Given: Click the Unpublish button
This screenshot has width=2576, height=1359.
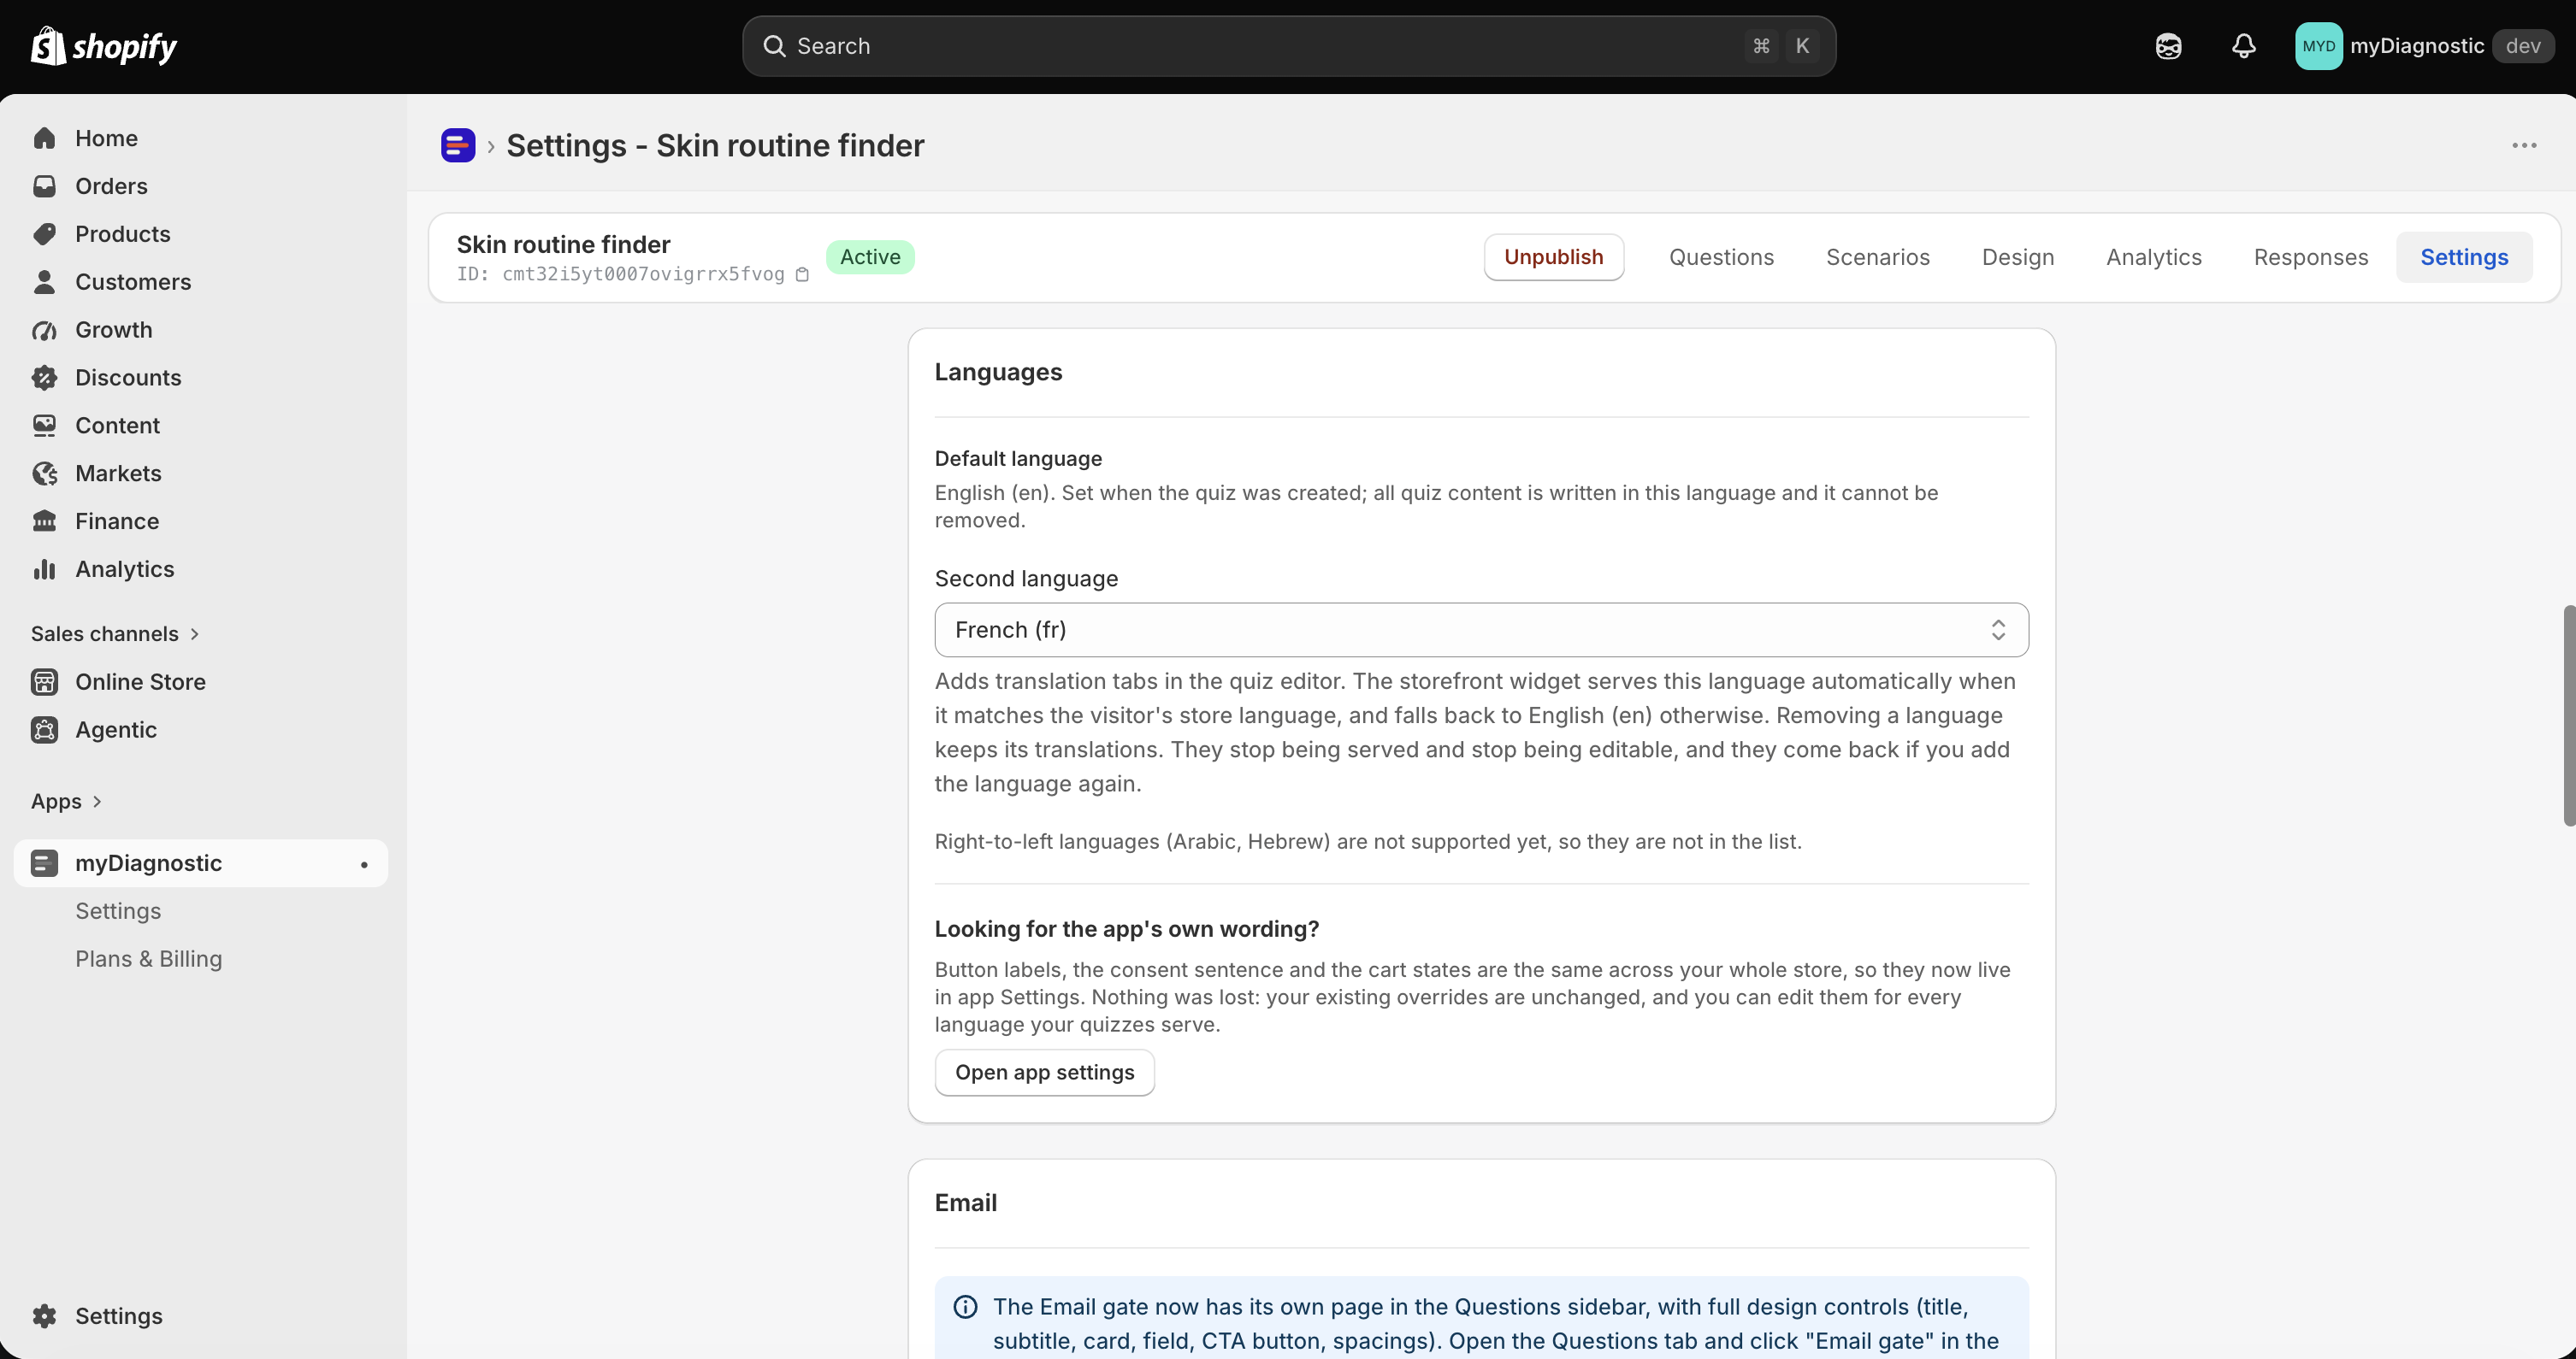Looking at the screenshot, I should 1553,256.
